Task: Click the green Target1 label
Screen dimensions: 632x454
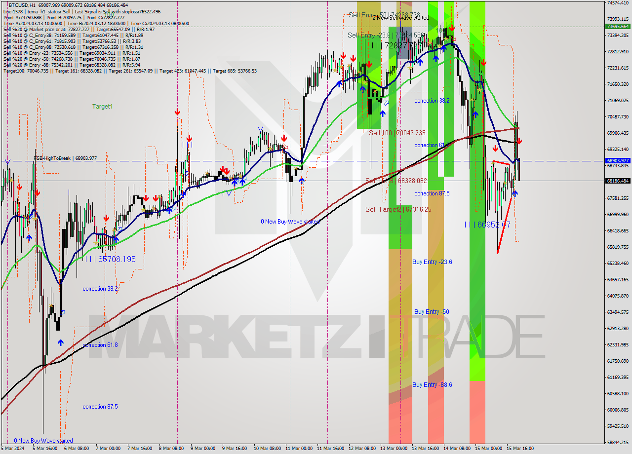Action: [102, 106]
